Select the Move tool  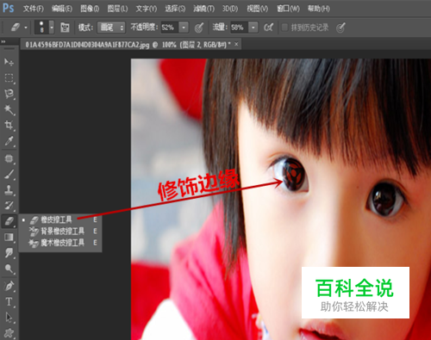(x=9, y=62)
